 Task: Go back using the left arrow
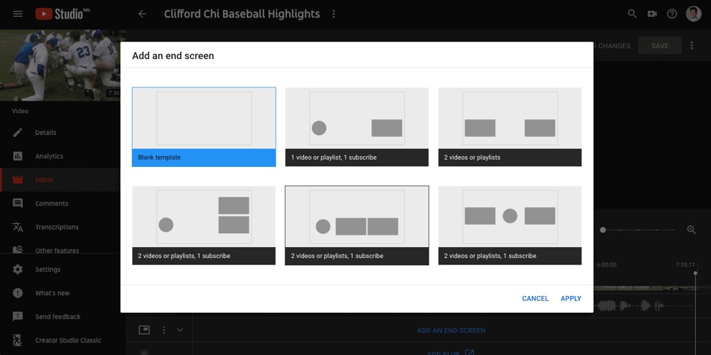point(142,14)
